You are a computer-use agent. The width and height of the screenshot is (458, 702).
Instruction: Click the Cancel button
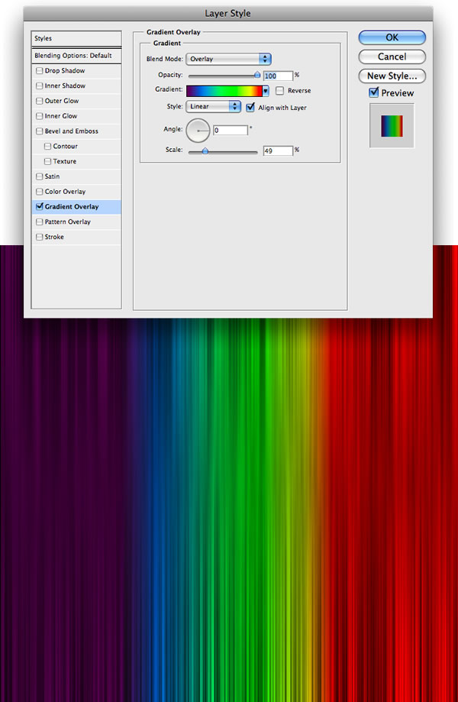coord(392,57)
